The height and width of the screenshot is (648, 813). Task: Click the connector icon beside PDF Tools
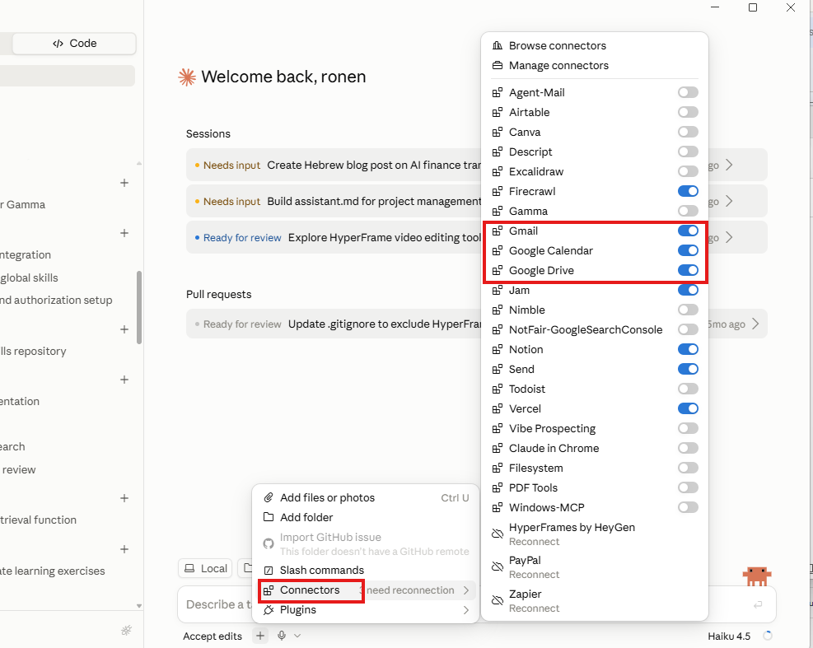498,487
